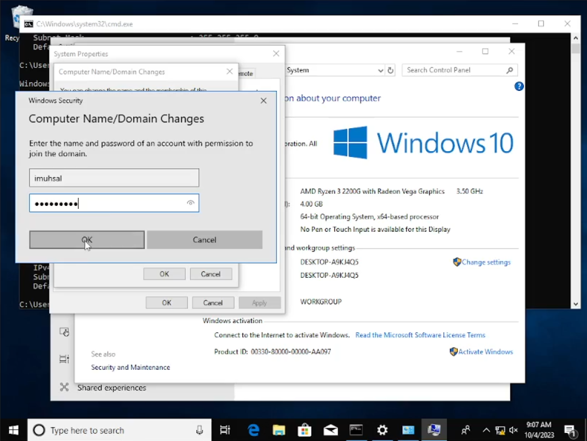Open the Control Panel help icon
587x441 pixels.
click(x=519, y=86)
